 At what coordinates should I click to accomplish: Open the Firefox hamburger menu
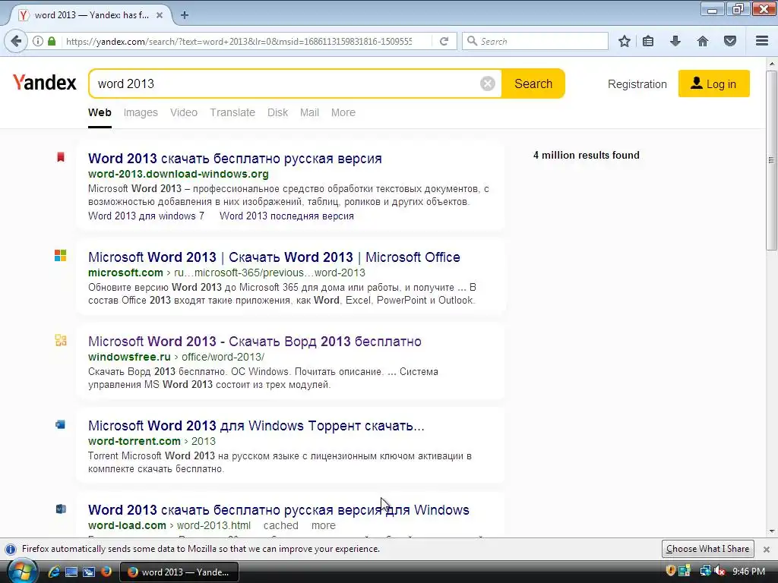[x=762, y=41]
